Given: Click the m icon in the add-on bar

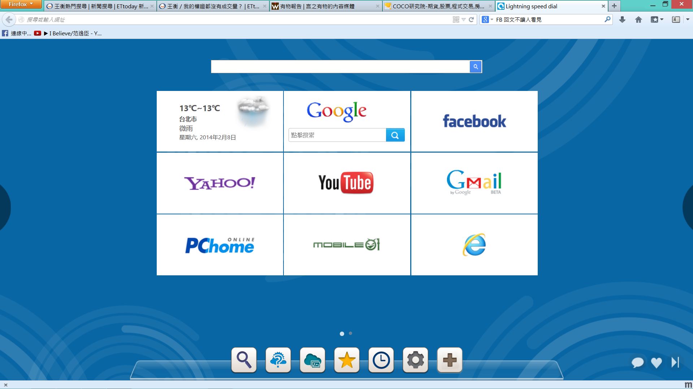Looking at the screenshot, I should click(688, 385).
